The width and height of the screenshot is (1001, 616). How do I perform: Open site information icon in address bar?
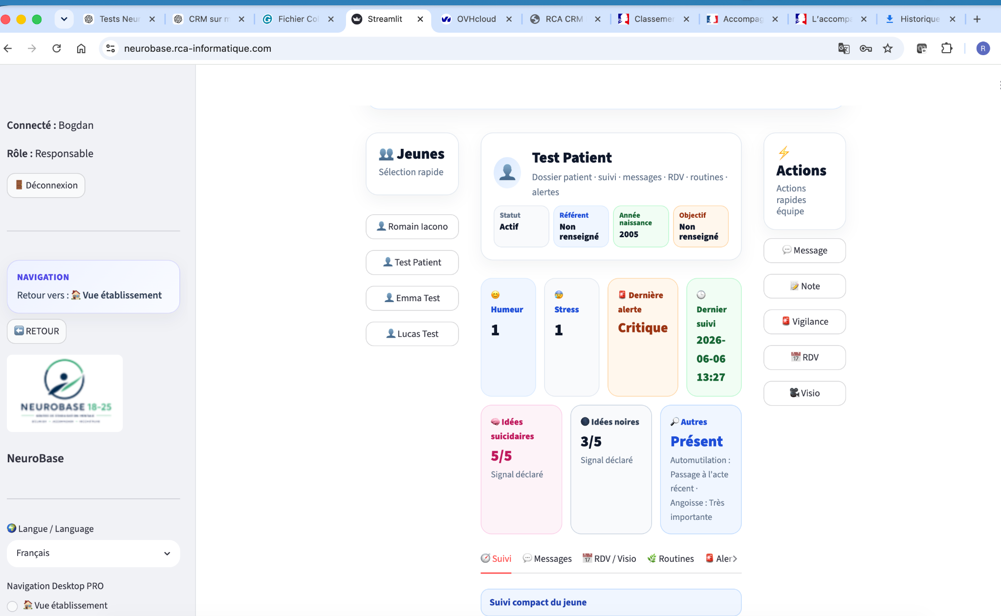click(x=111, y=48)
